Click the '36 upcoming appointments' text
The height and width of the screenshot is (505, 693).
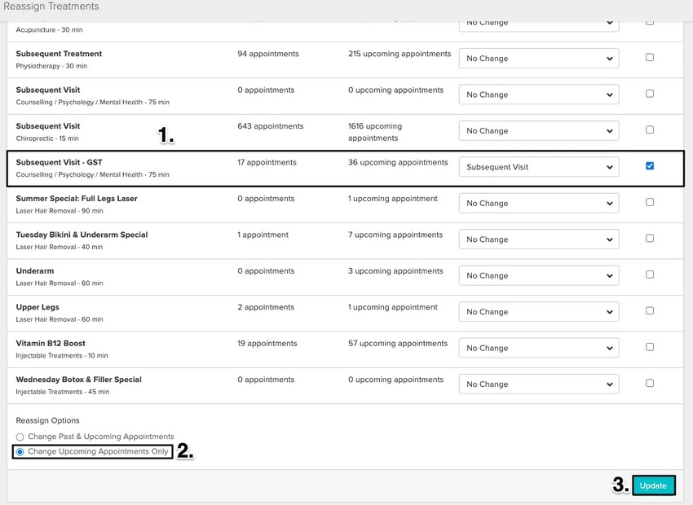(x=398, y=162)
